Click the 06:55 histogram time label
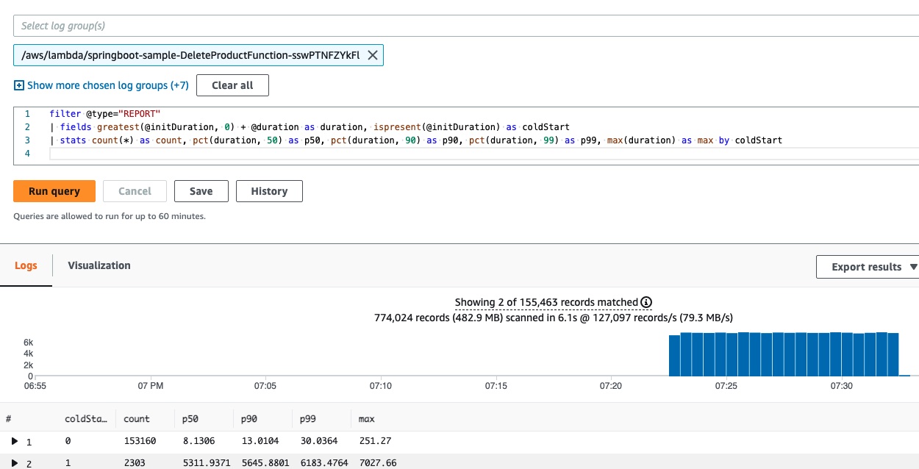 (x=35, y=385)
